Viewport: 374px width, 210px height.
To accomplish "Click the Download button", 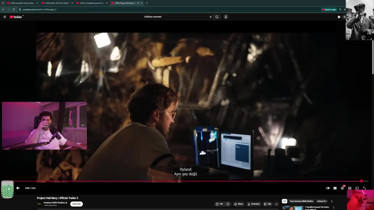I will [x=253, y=204].
